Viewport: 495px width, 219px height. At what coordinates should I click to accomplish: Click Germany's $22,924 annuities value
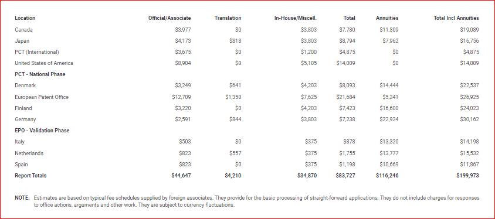389,119
